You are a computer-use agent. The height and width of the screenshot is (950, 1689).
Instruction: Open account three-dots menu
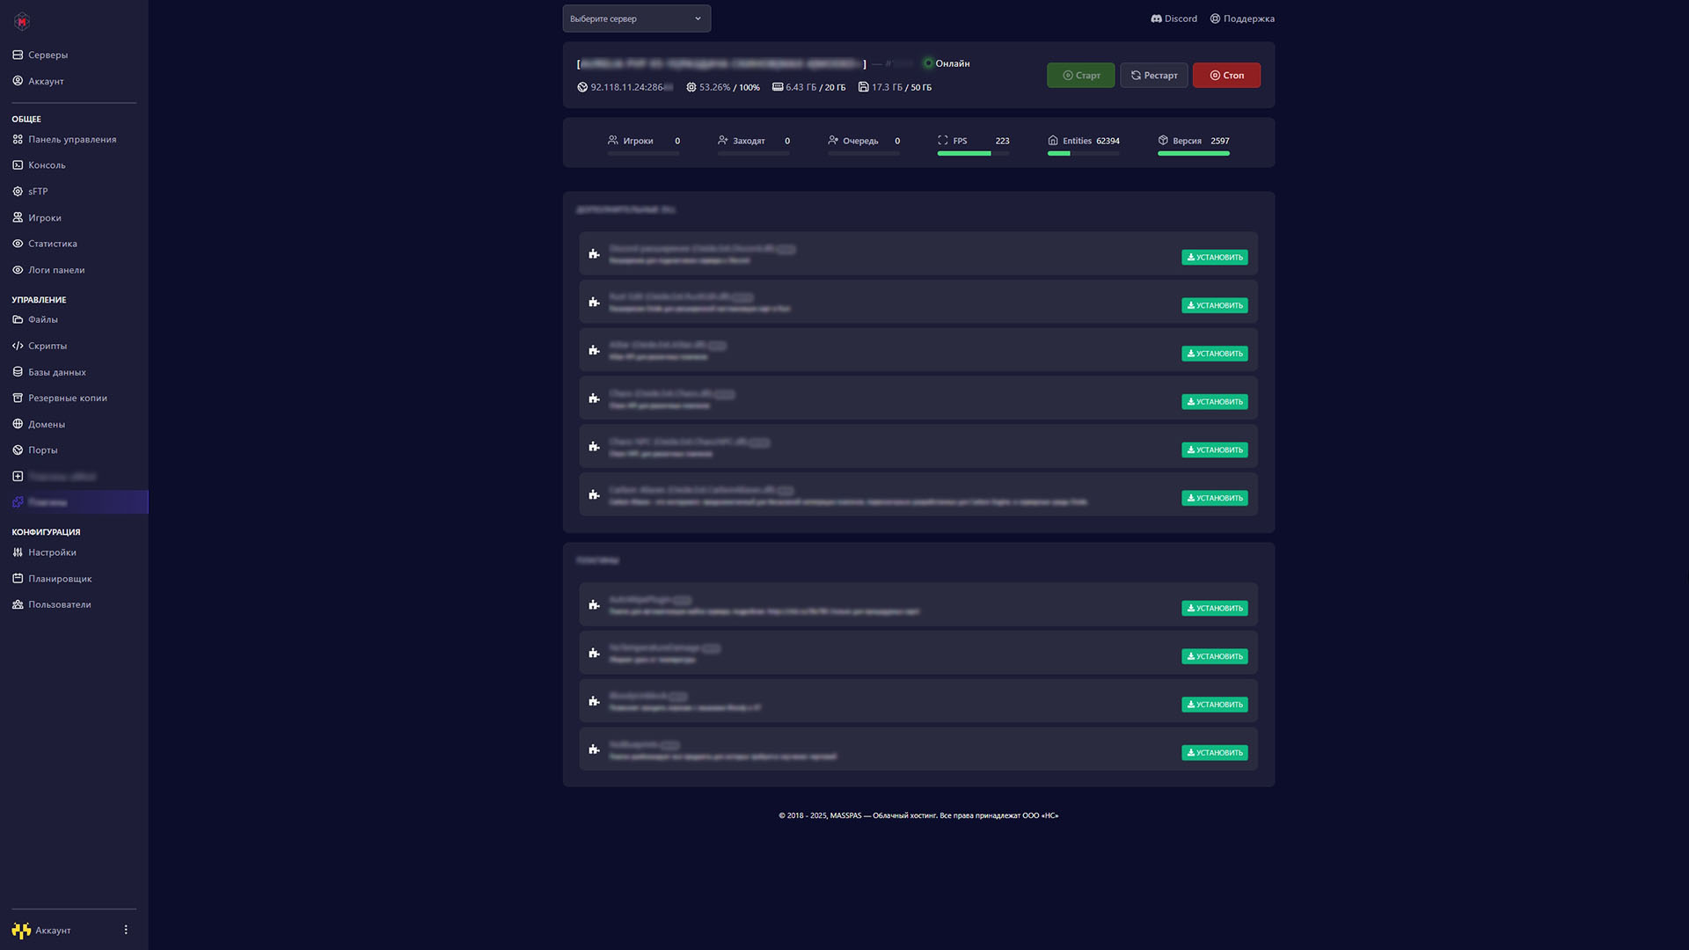point(126,930)
